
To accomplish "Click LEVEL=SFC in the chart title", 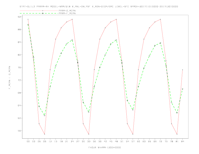I will (x=122, y=7).
